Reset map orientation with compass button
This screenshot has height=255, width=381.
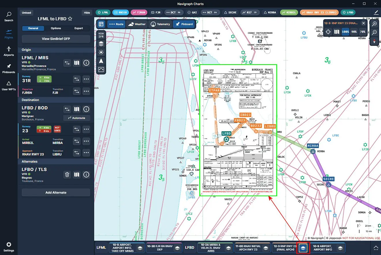click(x=374, y=41)
